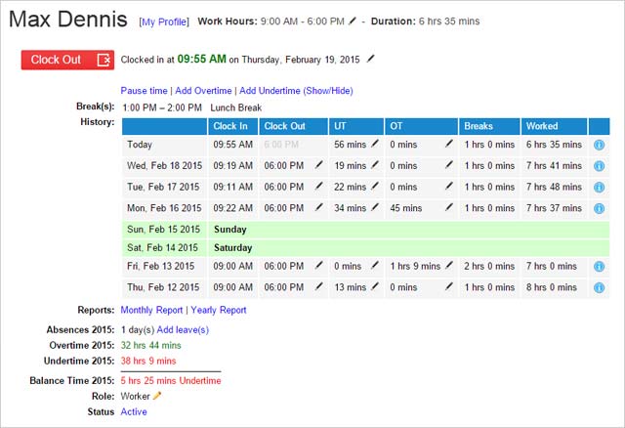Click the Clock Out column header
Image resolution: width=625 pixels, height=428 pixels.
(293, 126)
